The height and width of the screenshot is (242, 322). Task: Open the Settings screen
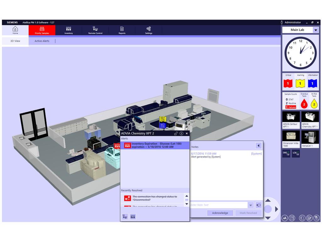[x=148, y=30]
